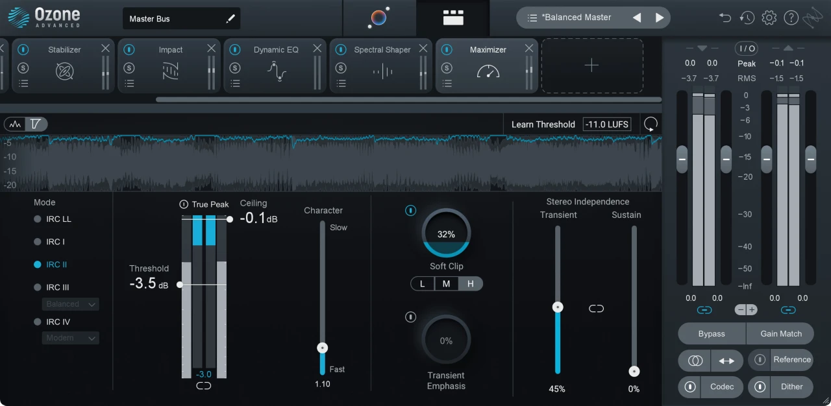Image resolution: width=831 pixels, height=406 pixels.
Task: Click the swap channels arrows icon
Action: point(726,361)
